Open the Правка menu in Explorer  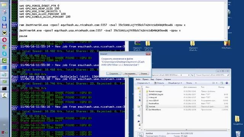pyautogui.click(x=145, y=80)
